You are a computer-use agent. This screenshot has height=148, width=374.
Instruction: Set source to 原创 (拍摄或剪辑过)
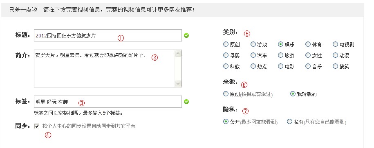coord(226,94)
